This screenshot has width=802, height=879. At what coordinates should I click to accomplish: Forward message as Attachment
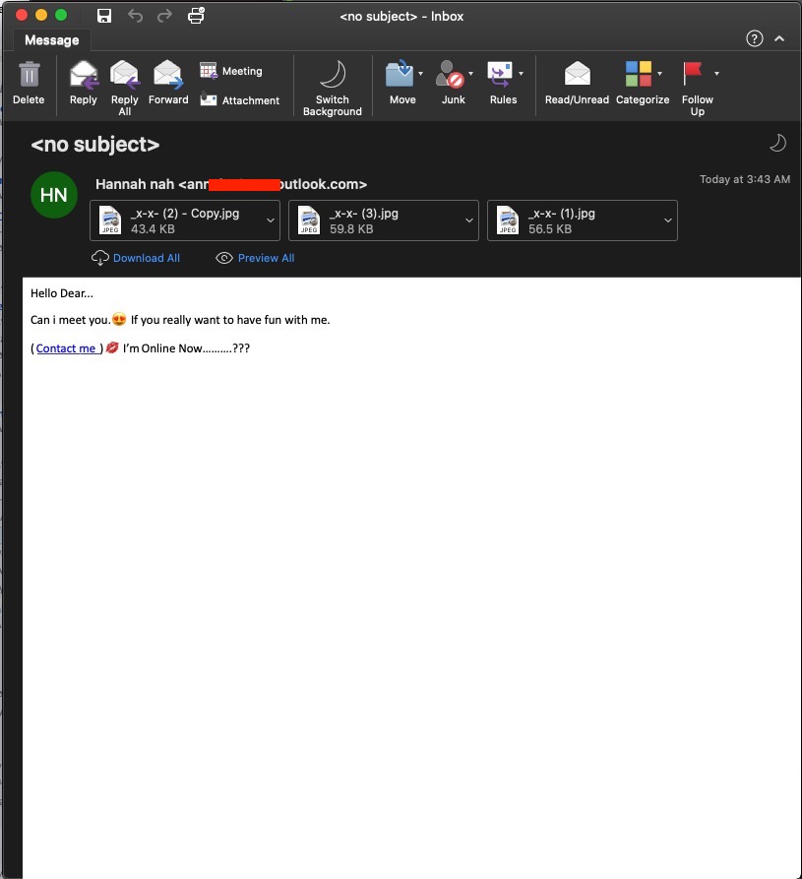point(239,100)
